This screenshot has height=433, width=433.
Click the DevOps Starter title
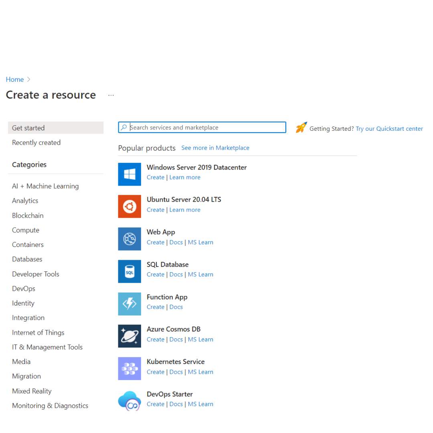pos(170,395)
